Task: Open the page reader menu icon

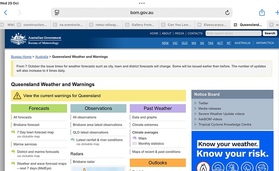Action: pos(57,13)
